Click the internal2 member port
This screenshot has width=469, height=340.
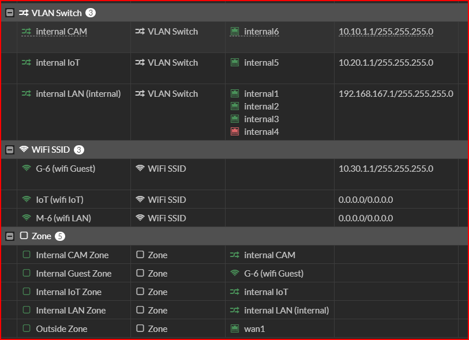pyautogui.click(x=261, y=107)
